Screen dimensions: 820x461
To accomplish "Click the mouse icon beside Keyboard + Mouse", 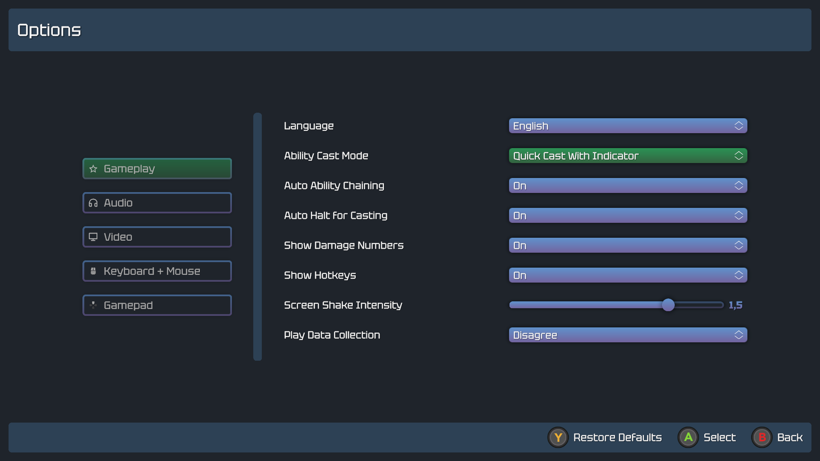I will point(93,271).
